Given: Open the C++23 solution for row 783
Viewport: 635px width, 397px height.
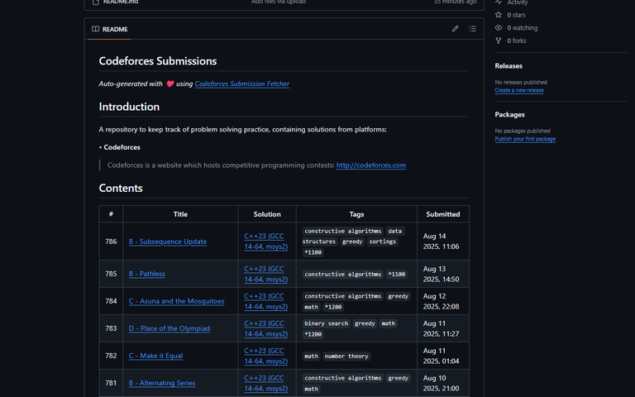Looking at the screenshot, I should point(266,328).
